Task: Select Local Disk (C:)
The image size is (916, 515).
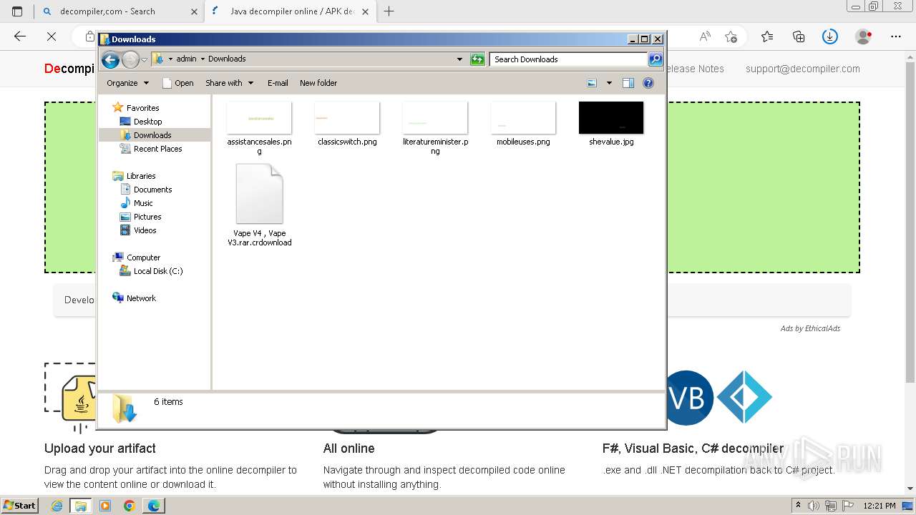Action: (158, 271)
